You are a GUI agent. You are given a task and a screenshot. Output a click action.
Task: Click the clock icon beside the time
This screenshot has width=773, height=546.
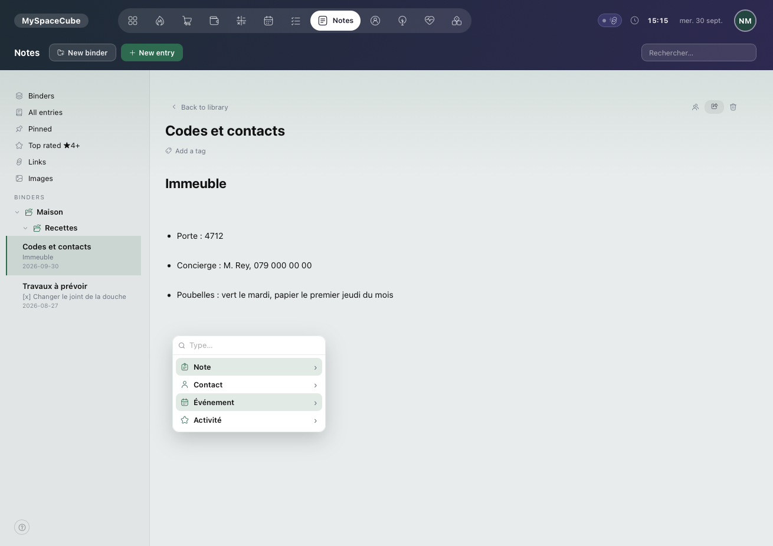634,21
